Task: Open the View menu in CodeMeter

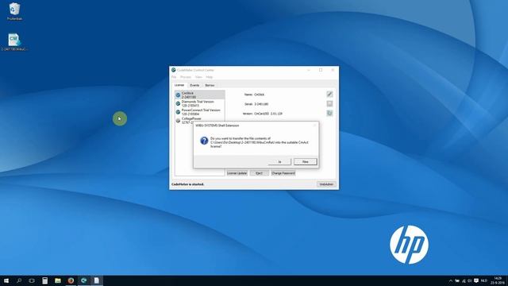Action: pos(198,77)
